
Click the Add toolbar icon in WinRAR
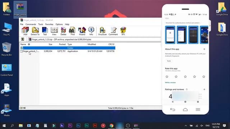[x=25, y=31]
